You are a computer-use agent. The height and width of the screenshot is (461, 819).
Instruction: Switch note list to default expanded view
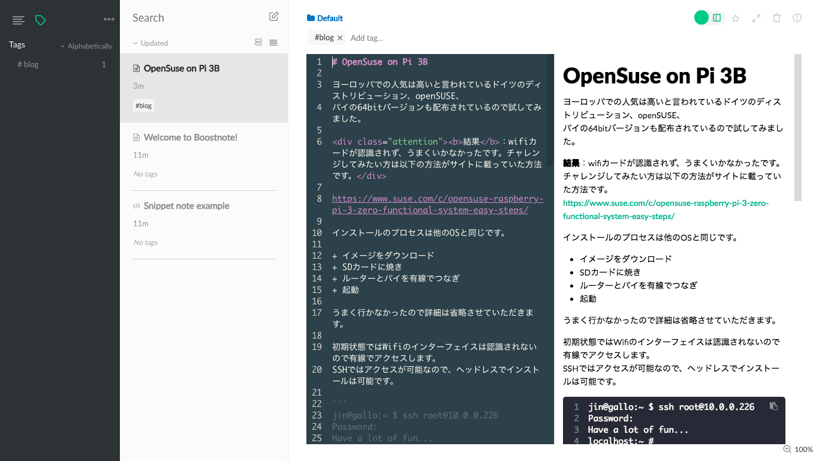[x=258, y=43]
